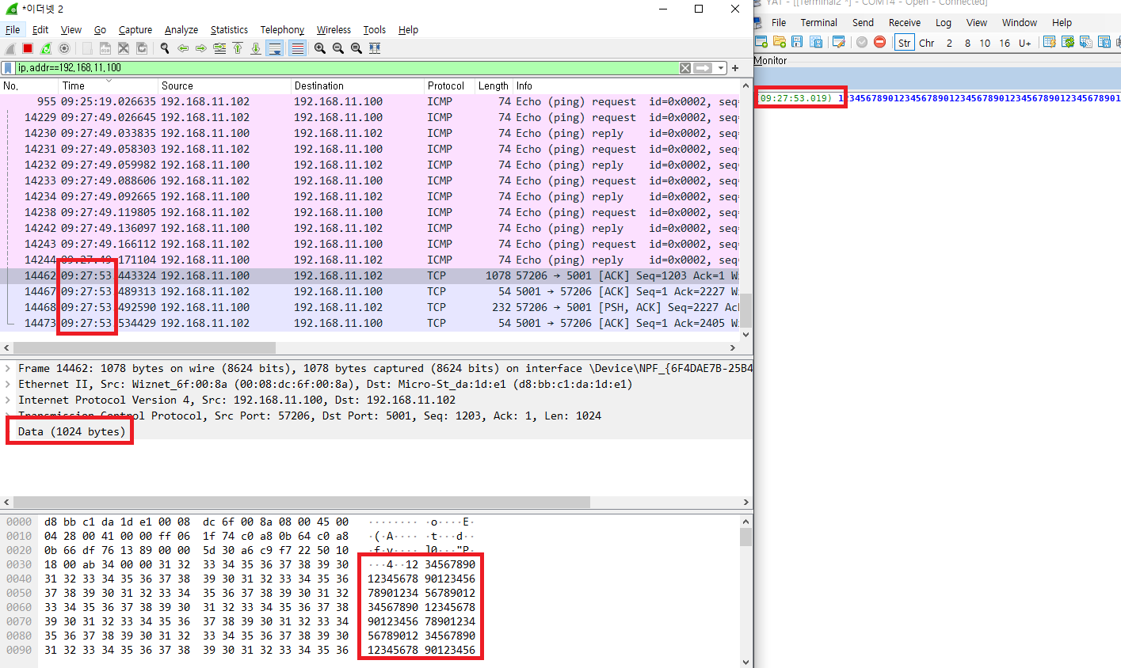Clear the display filter X button
This screenshot has width=1121, height=668.
tap(685, 68)
